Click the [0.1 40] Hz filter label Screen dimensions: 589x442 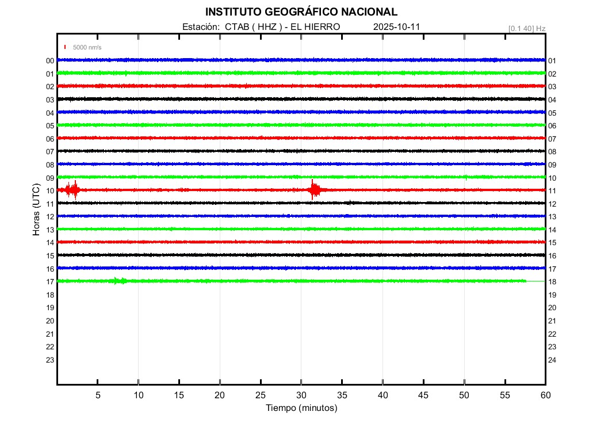pyautogui.click(x=527, y=28)
